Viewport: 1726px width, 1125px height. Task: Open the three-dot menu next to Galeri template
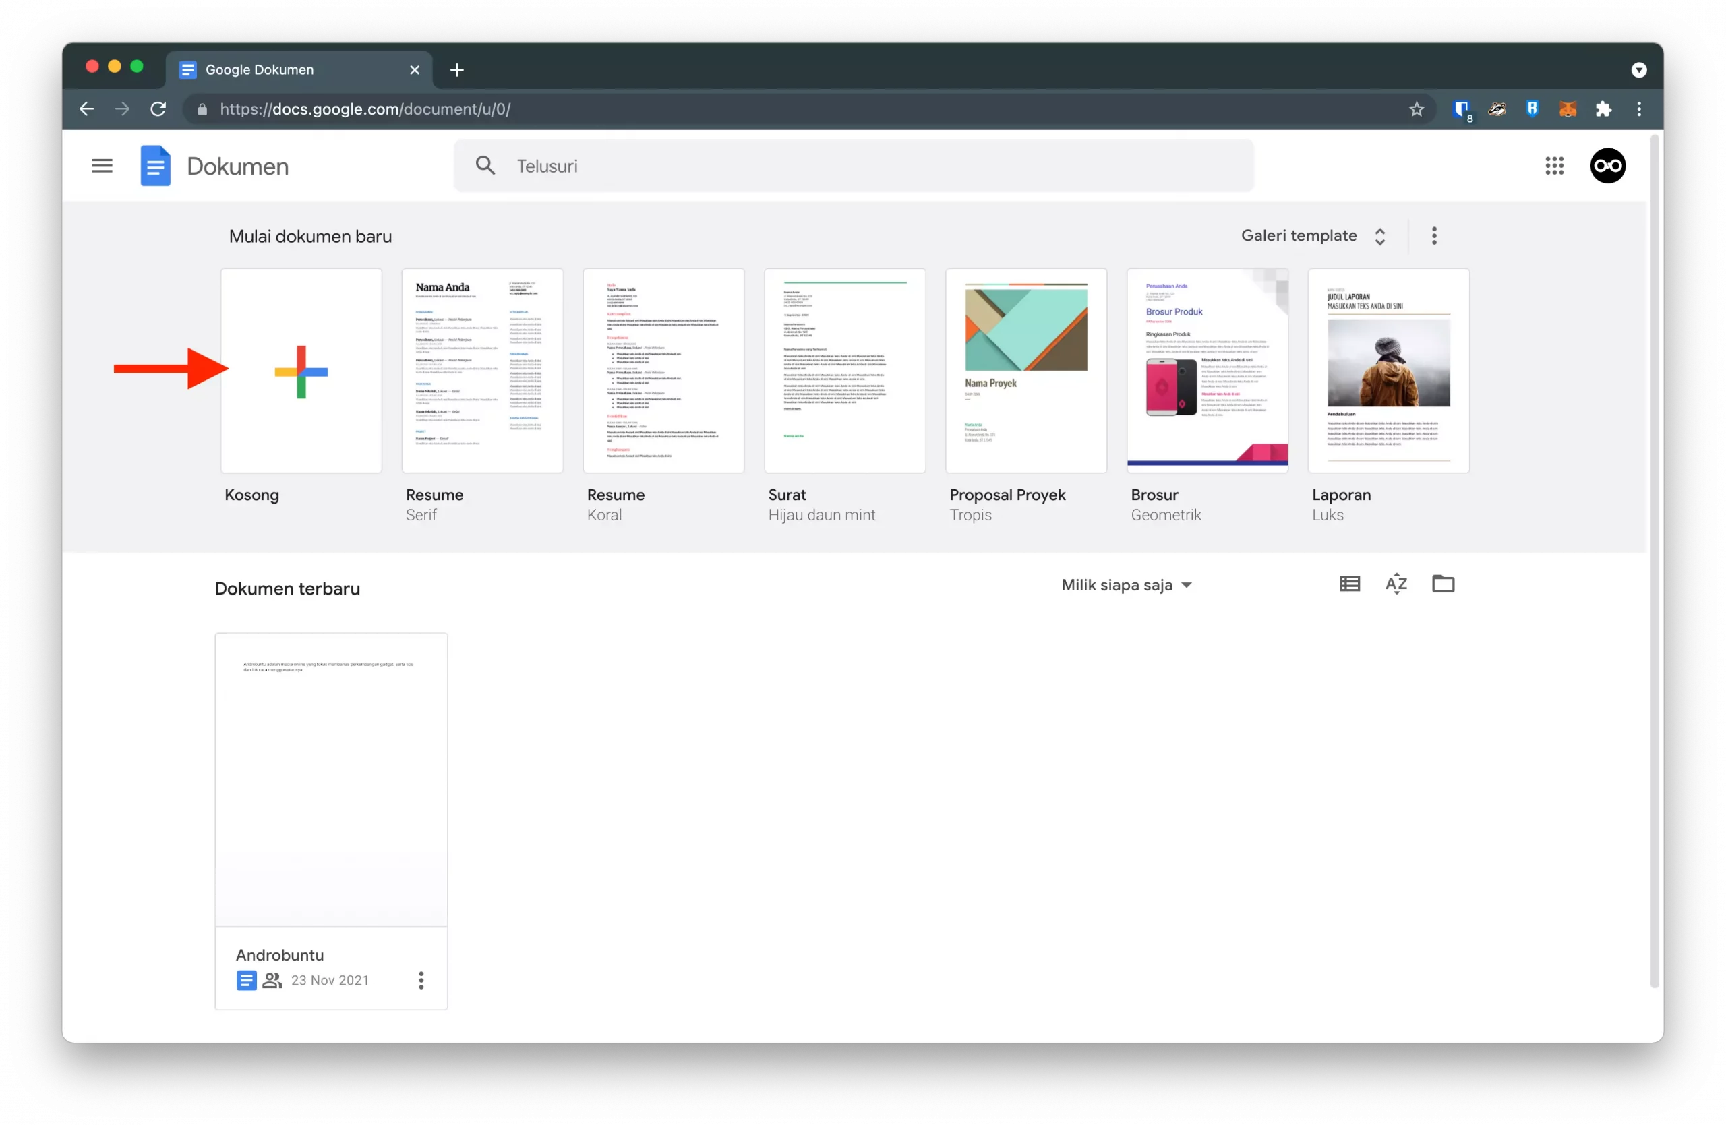(x=1434, y=236)
